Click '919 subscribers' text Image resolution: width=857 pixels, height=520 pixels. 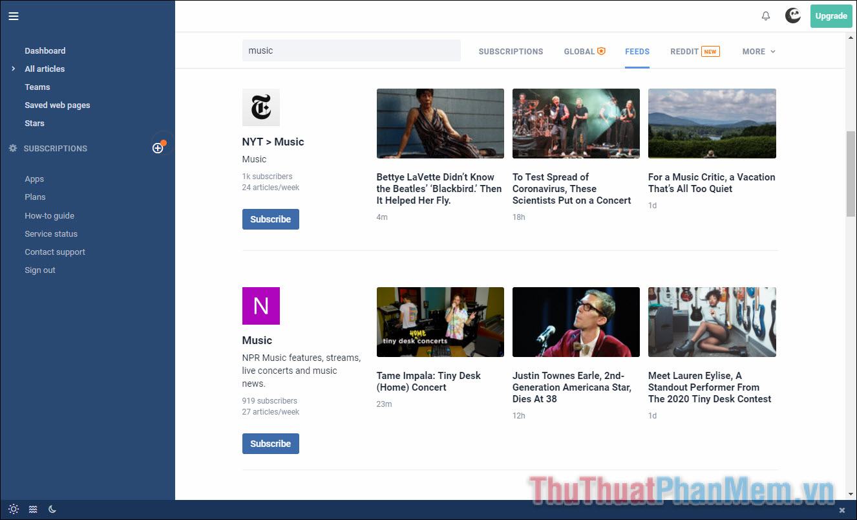[x=270, y=400]
